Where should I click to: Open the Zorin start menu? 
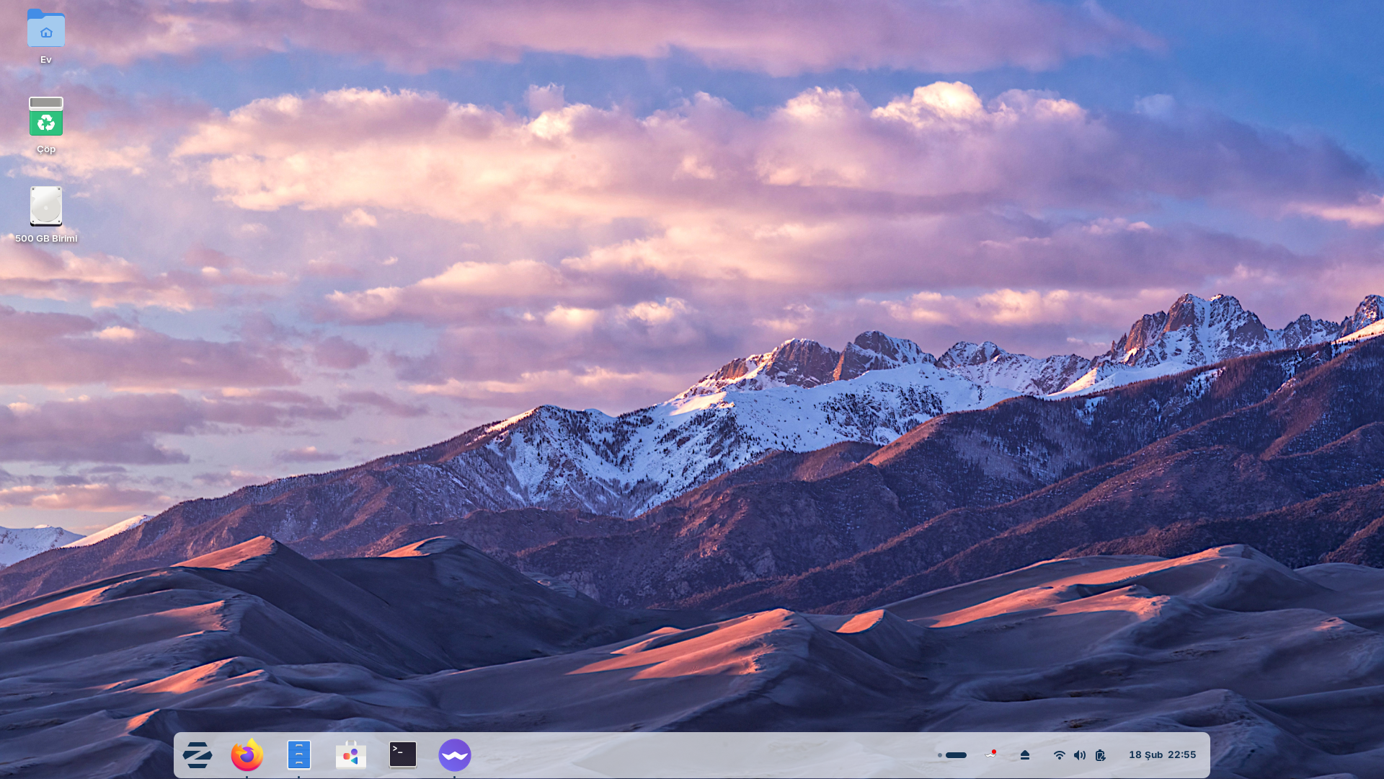197,755
